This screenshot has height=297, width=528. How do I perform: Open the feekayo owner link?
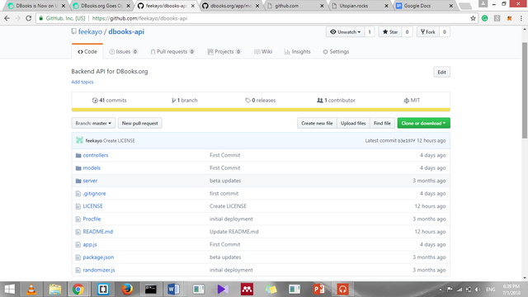click(90, 31)
